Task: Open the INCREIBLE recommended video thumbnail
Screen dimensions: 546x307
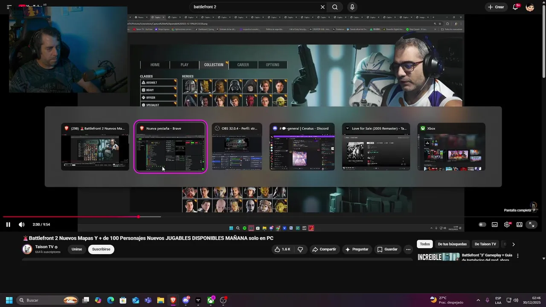Action: (x=439, y=257)
